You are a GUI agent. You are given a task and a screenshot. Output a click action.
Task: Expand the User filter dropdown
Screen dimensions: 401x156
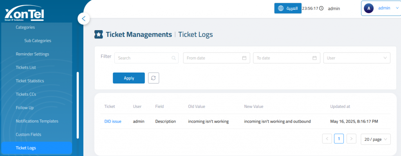pyautogui.click(x=357, y=58)
